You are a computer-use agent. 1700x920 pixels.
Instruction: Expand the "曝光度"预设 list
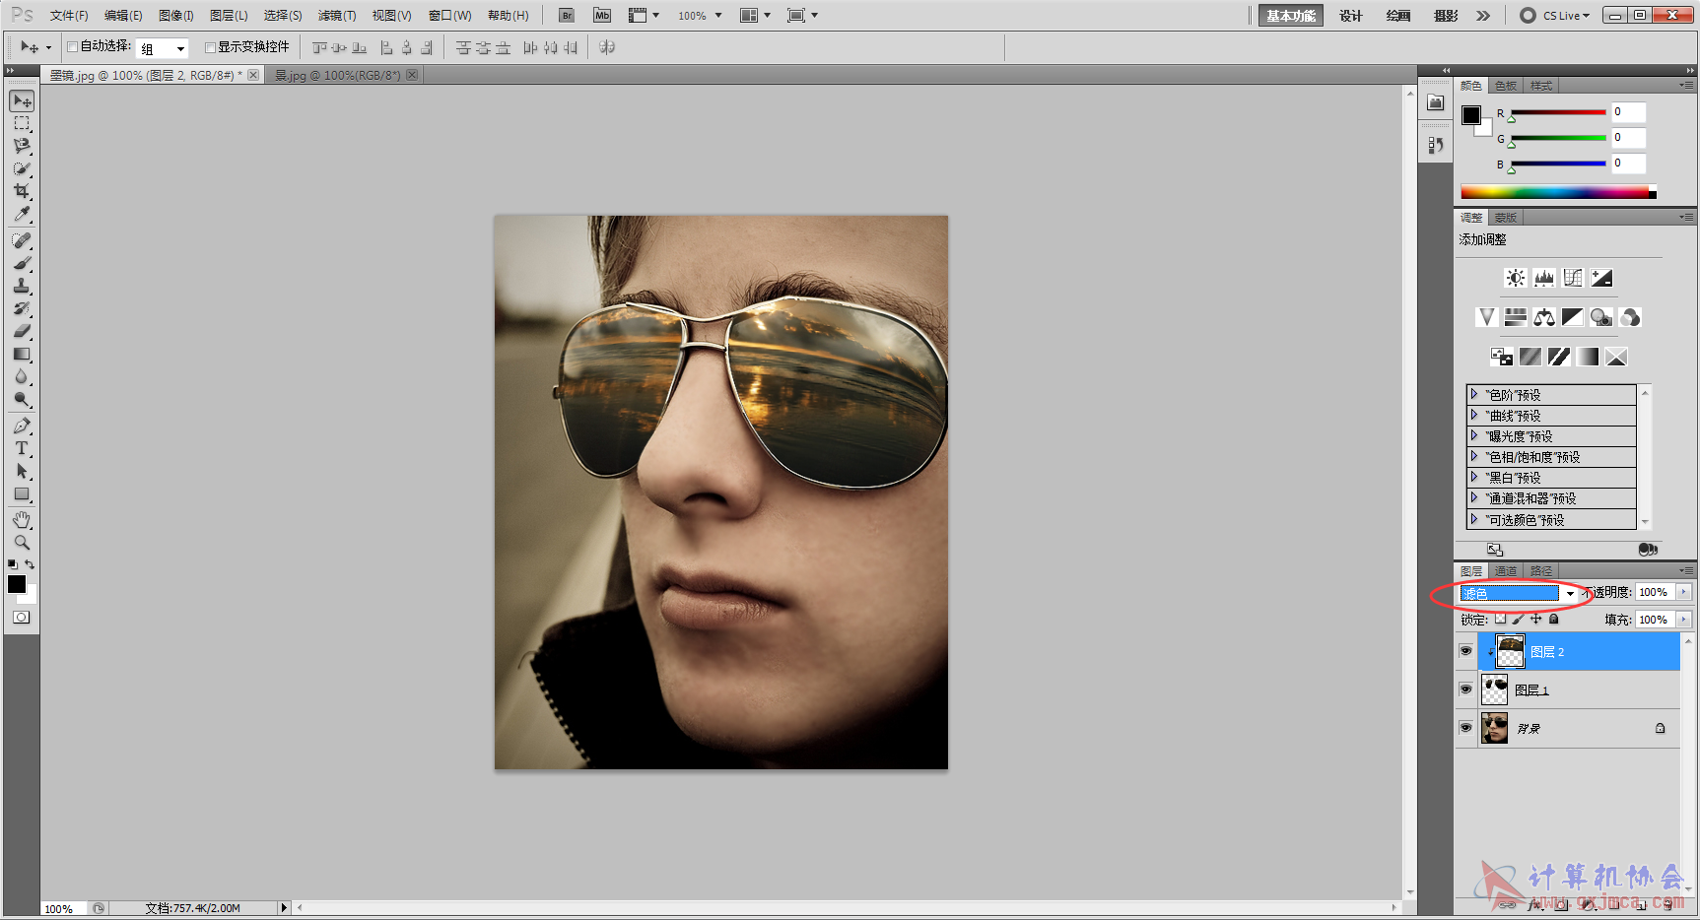tap(1474, 435)
